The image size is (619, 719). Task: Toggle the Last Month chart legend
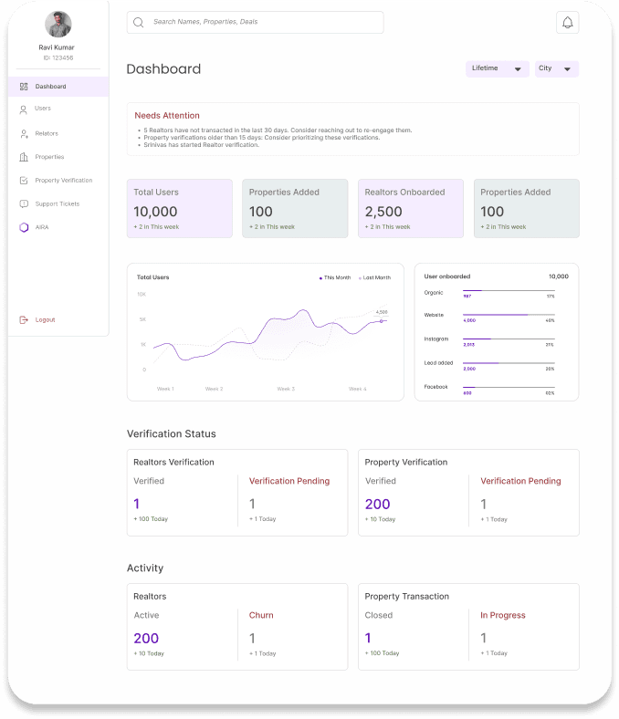[x=374, y=277]
